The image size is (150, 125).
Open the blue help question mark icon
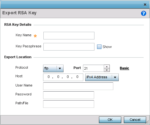point(144,13)
